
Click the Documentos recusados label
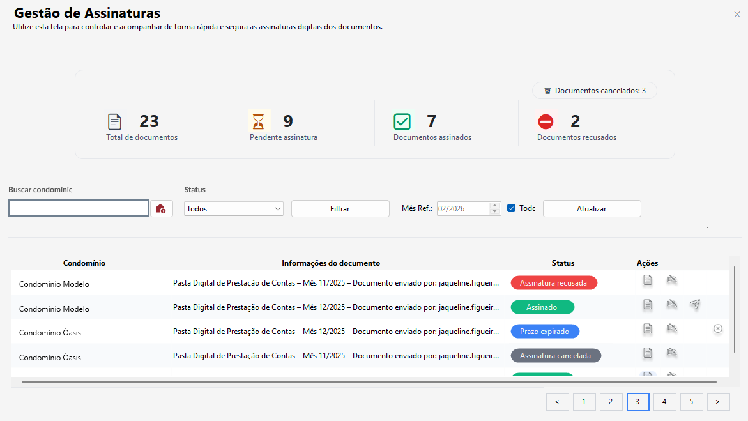[577, 137]
